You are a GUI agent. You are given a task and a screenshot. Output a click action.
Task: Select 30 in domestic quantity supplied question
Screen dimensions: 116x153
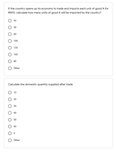coord(10,106)
